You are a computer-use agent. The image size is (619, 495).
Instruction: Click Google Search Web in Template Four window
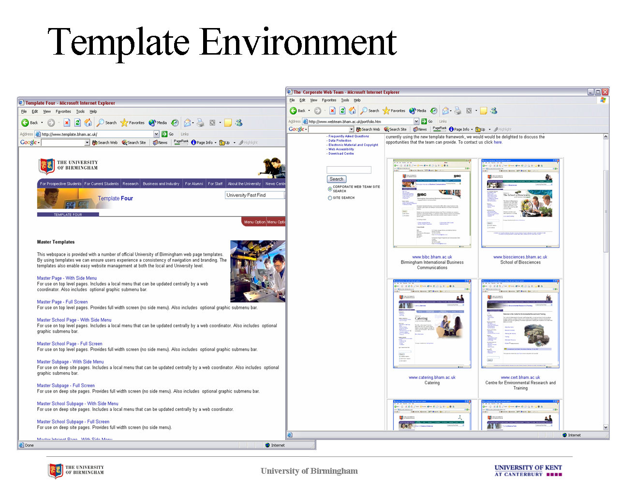click(x=105, y=143)
